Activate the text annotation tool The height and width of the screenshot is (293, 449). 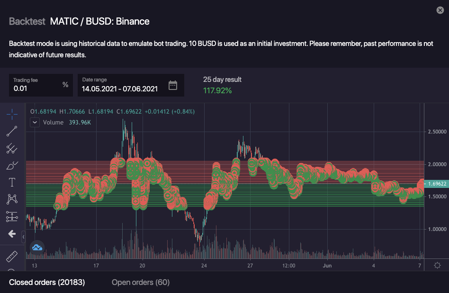coord(12,182)
